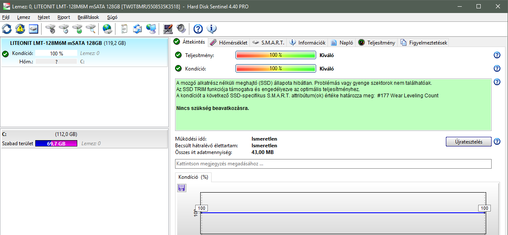Image resolution: width=508 pixels, height=235 pixels.
Task: Click help icon next to Újratesztelés button
Action: click(x=497, y=141)
